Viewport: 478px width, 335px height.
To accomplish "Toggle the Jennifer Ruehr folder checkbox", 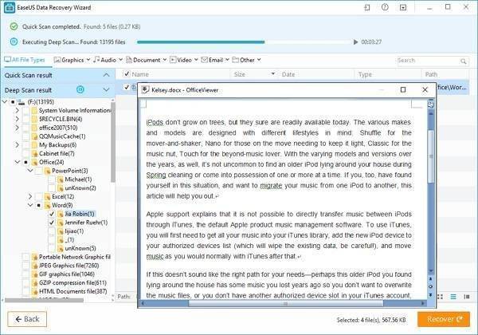I will (51, 223).
